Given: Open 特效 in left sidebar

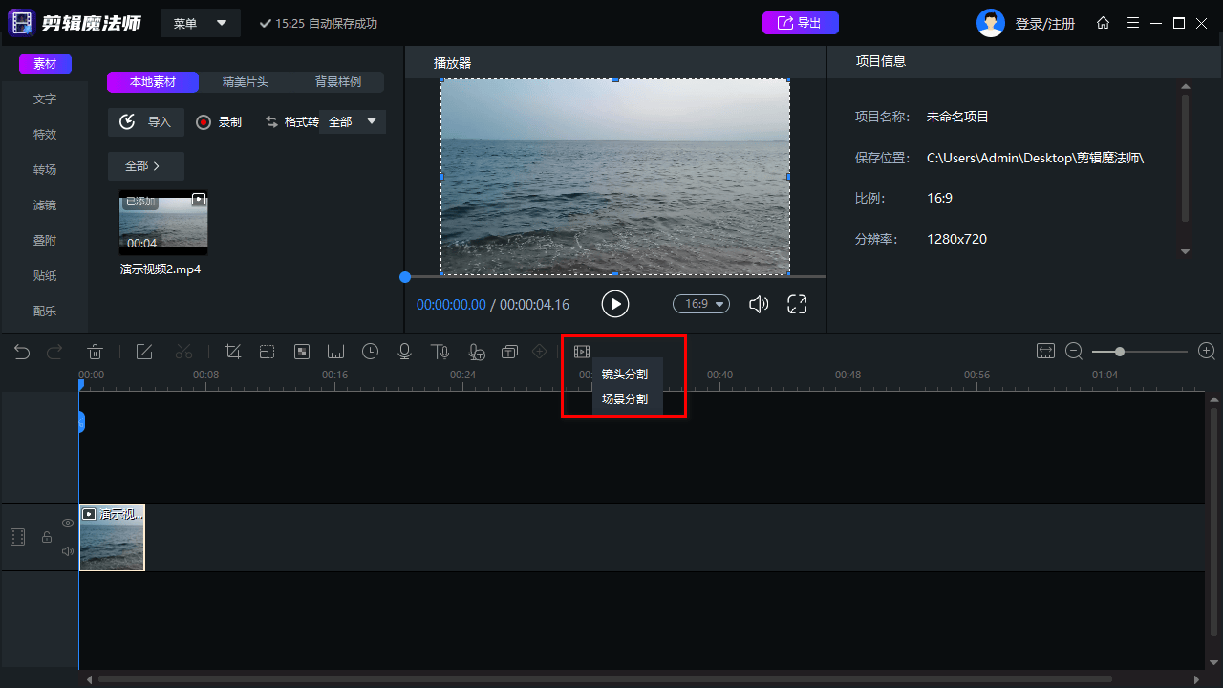Looking at the screenshot, I should click(45, 135).
